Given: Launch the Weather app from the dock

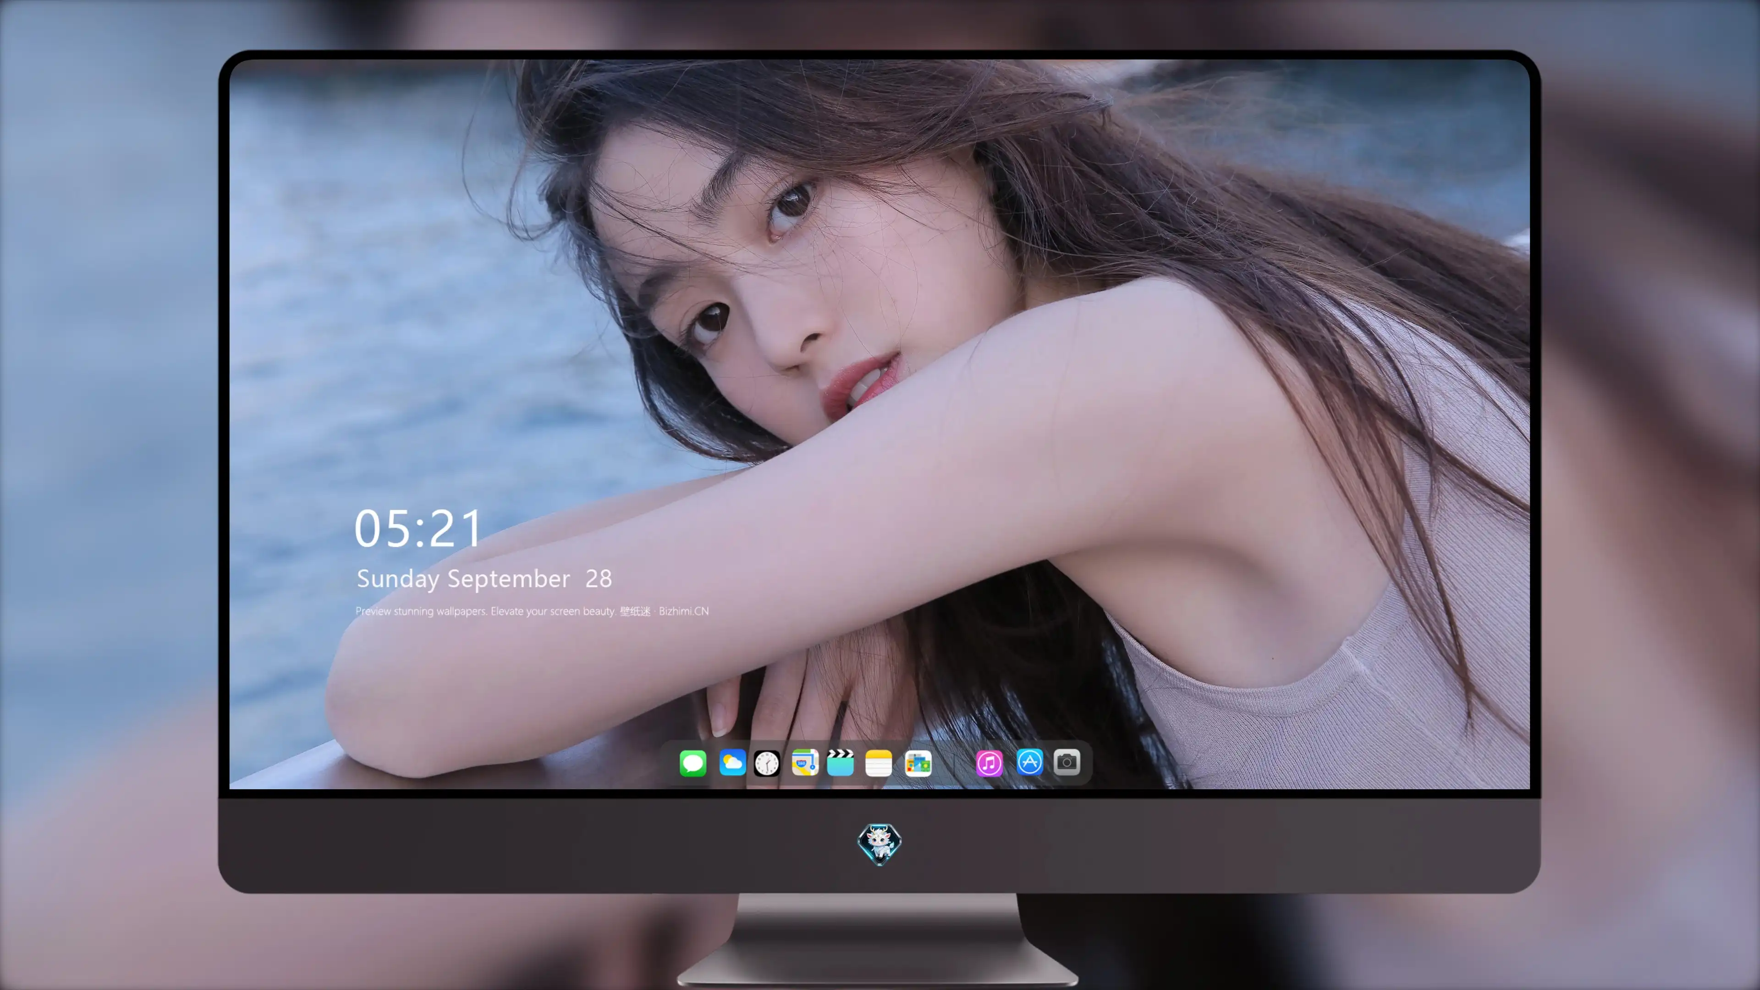Looking at the screenshot, I should (x=732, y=763).
